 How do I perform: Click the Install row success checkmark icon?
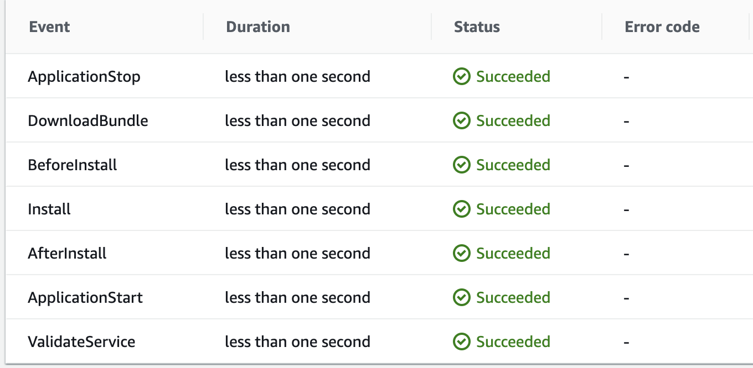pos(462,209)
